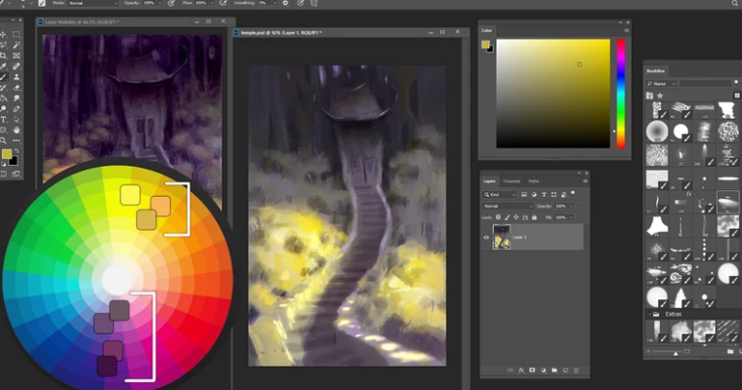742x390 pixels.
Task: Toggle the adjustment layer filter
Action: click(534, 194)
